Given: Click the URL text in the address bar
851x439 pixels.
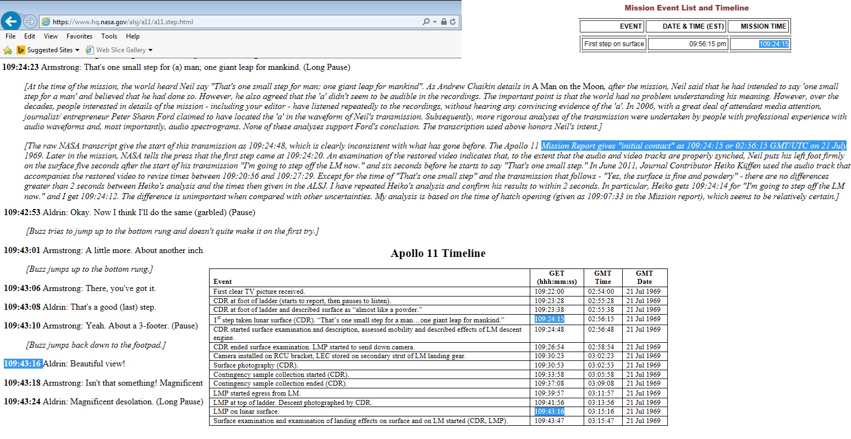Looking at the screenshot, I should coord(123,22).
